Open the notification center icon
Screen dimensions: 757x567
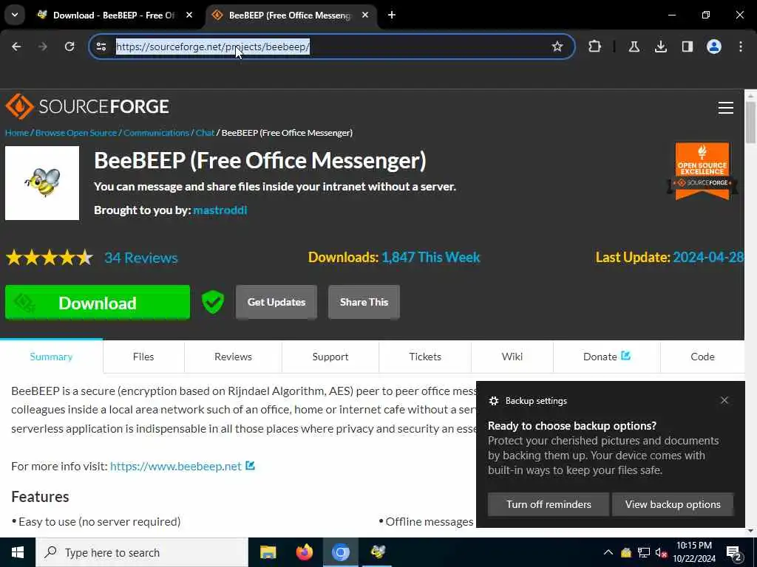click(734, 554)
